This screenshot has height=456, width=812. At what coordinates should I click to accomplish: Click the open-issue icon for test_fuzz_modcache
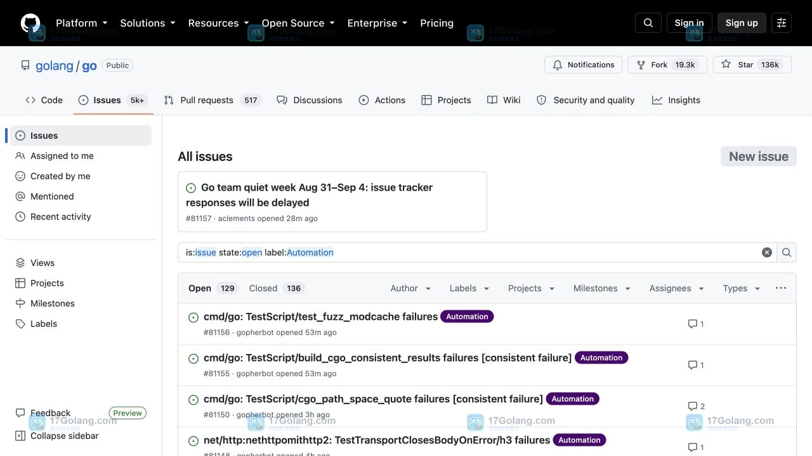pyautogui.click(x=193, y=317)
